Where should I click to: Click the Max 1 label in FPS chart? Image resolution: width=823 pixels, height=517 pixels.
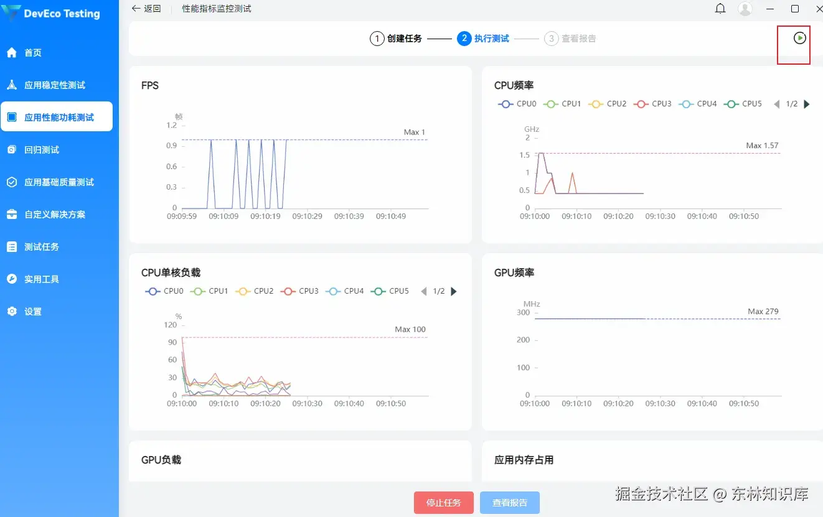415,132
